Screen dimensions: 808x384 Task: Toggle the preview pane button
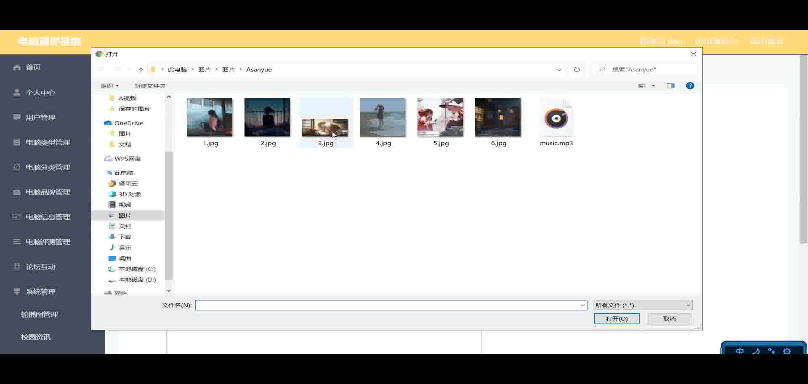click(671, 86)
